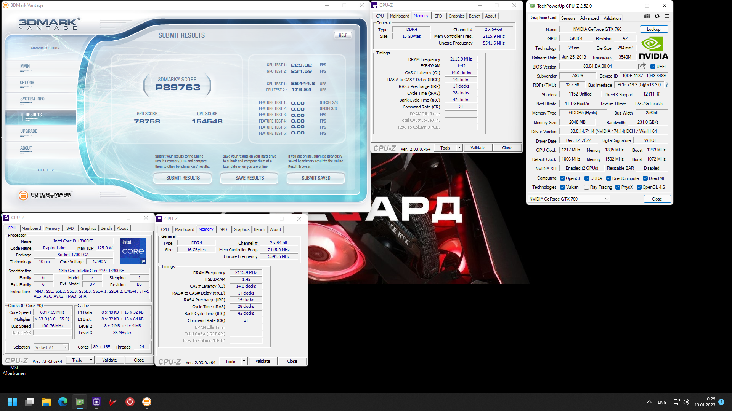Open the GPU-Z hamburger menu

click(x=667, y=16)
